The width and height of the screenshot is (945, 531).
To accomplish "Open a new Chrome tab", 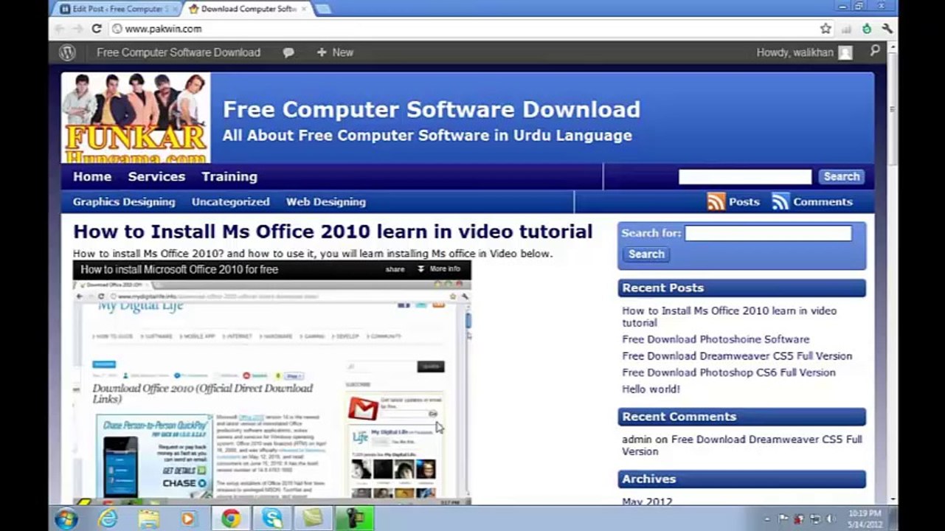I will click(322, 9).
